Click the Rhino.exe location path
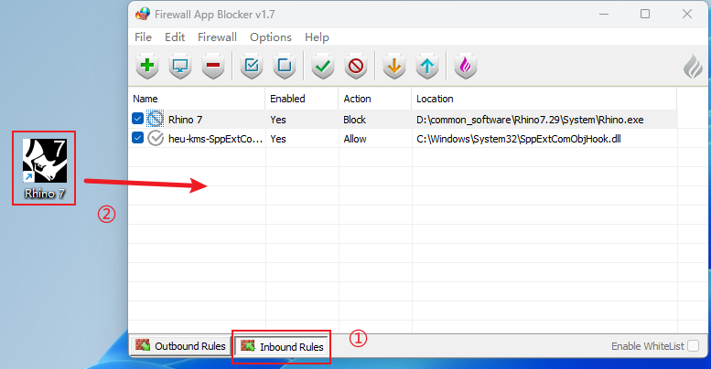This screenshot has width=711, height=369. tap(530, 120)
